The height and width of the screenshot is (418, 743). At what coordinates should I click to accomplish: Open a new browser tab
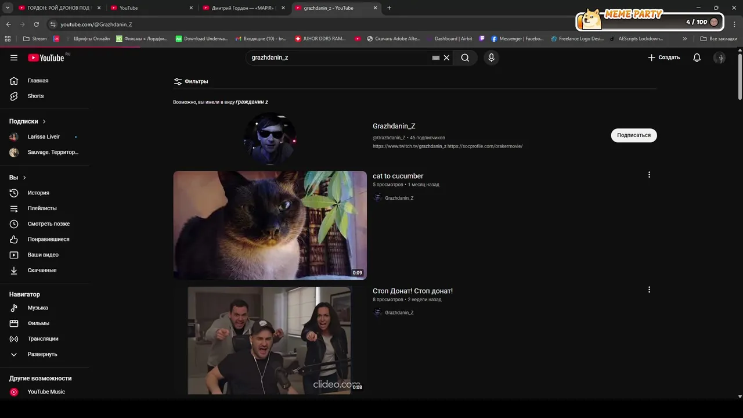389,8
